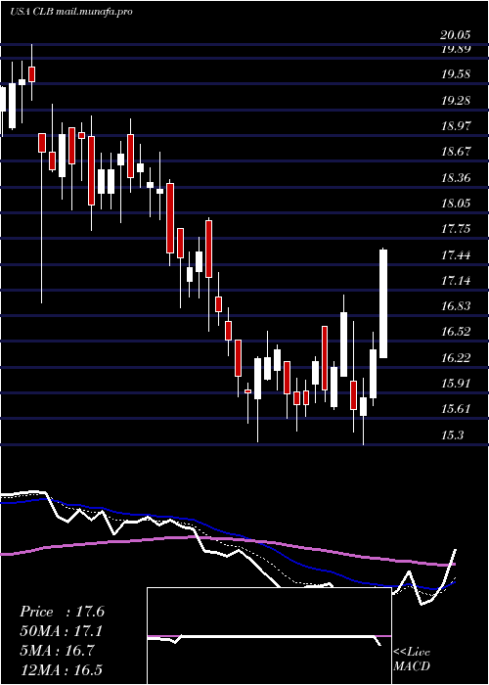The image size is (489, 685).
Task: Click the 18.36 price axis label
Action: tap(456, 178)
